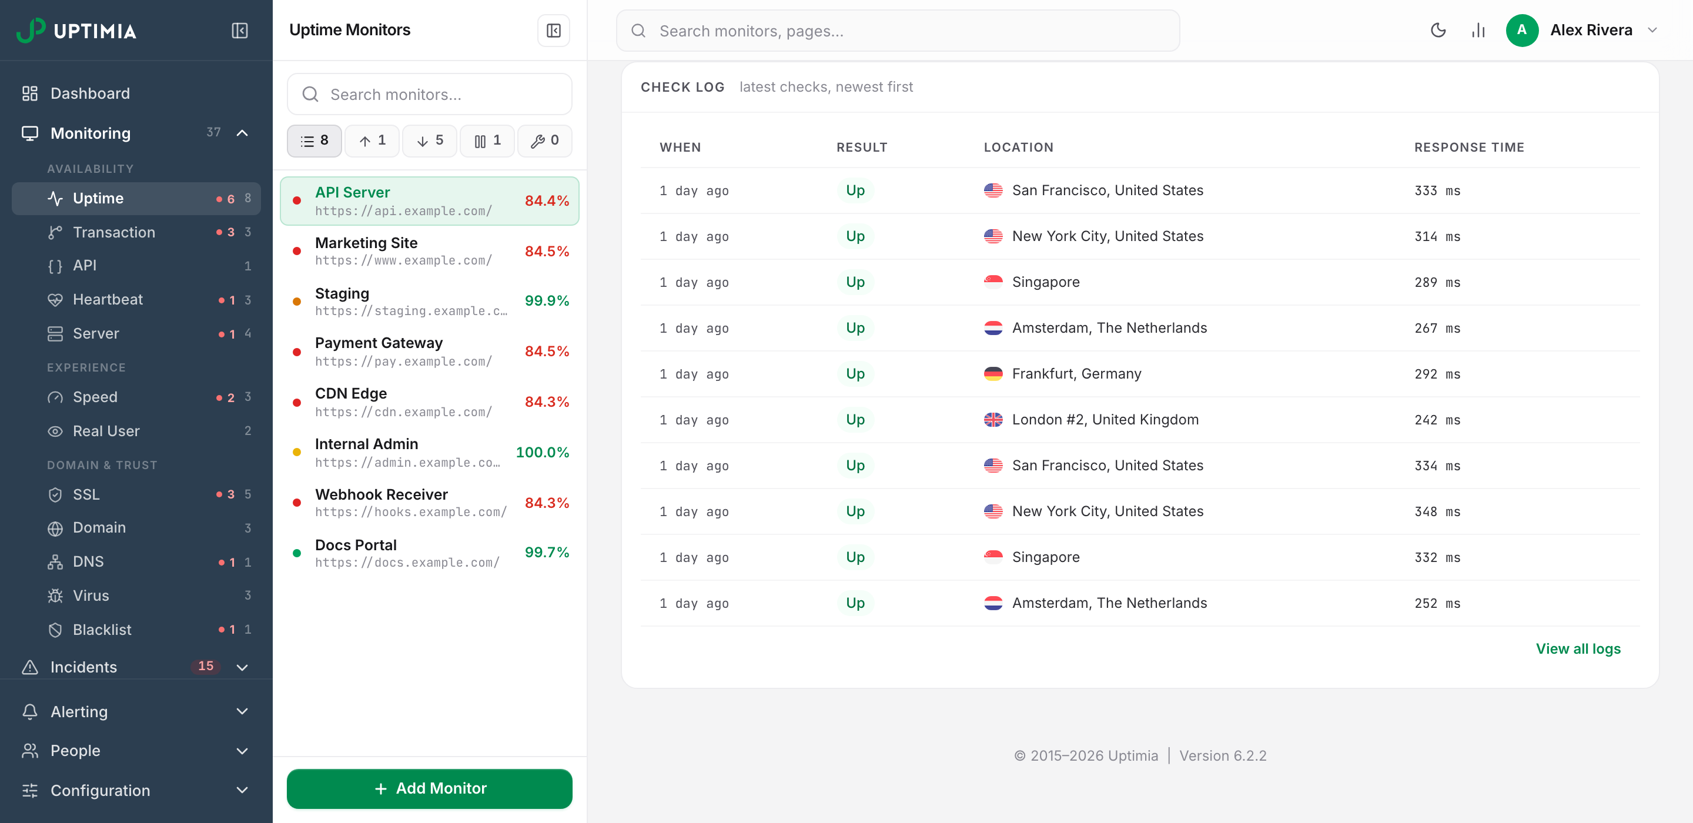
Task: Open Virus scanning monitors
Action: coord(136,595)
